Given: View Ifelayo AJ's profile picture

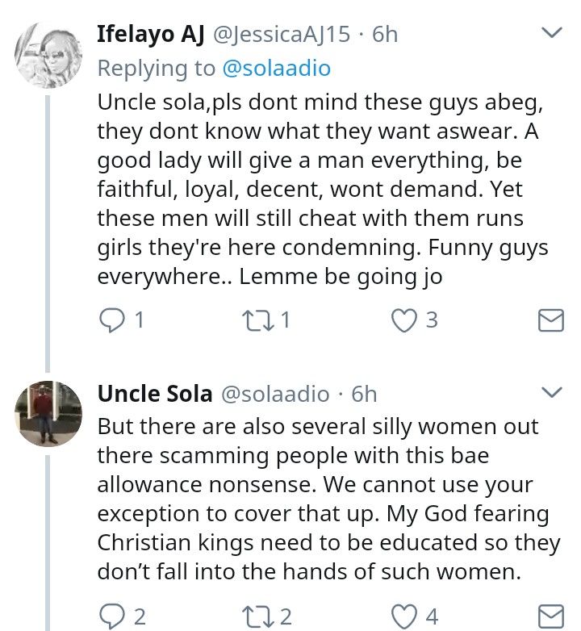Looking at the screenshot, I should click(47, 56).
